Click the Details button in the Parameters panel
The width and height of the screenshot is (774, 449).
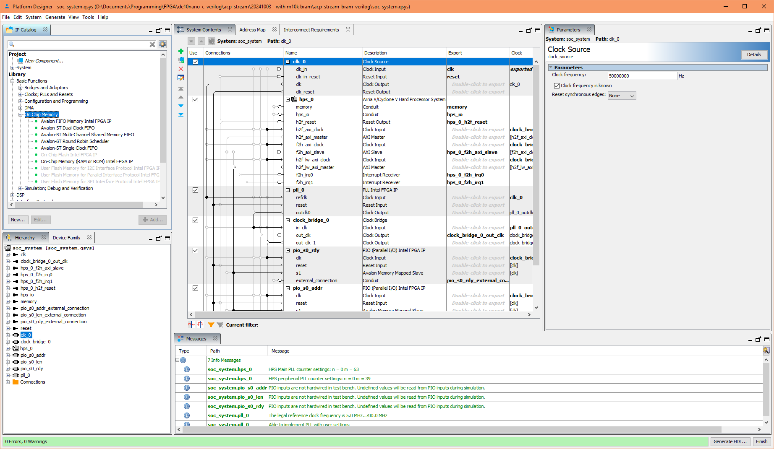coord(754,55)
